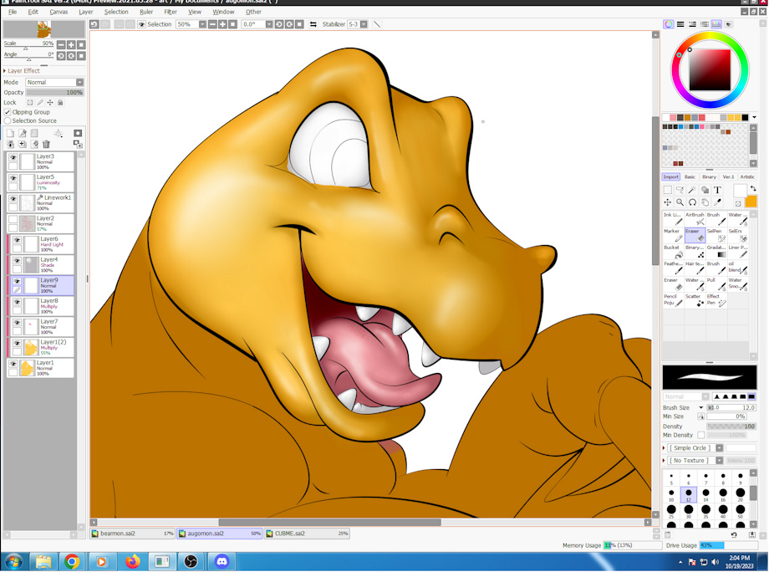
Task: Select the Shape tool
Action: pyautogui.click(x=705, y=190)
